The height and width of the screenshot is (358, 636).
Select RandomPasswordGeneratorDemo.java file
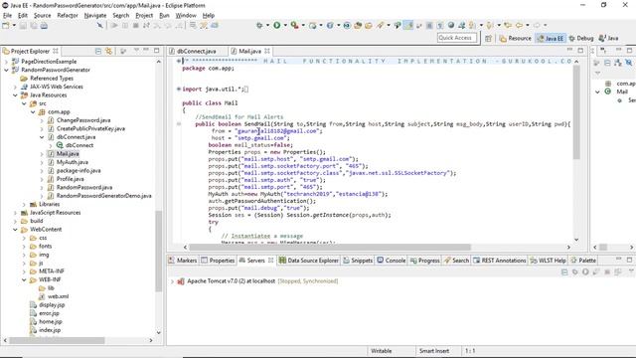click(103, 196)
